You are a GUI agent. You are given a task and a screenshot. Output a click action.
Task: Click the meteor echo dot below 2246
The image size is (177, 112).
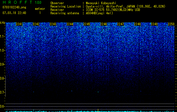(x=98, y=92)
